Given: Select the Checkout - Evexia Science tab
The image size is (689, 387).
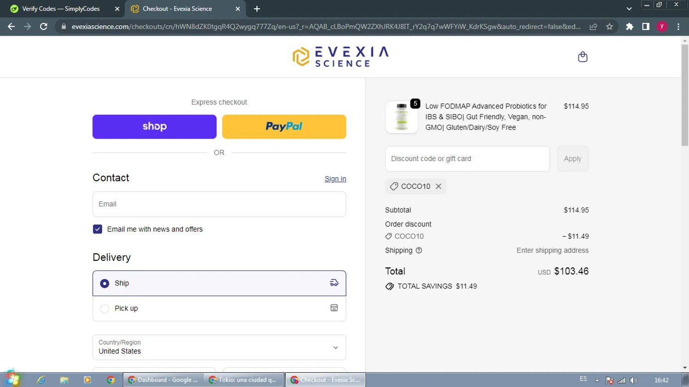Looking at the screenshot, I should 177,9.
